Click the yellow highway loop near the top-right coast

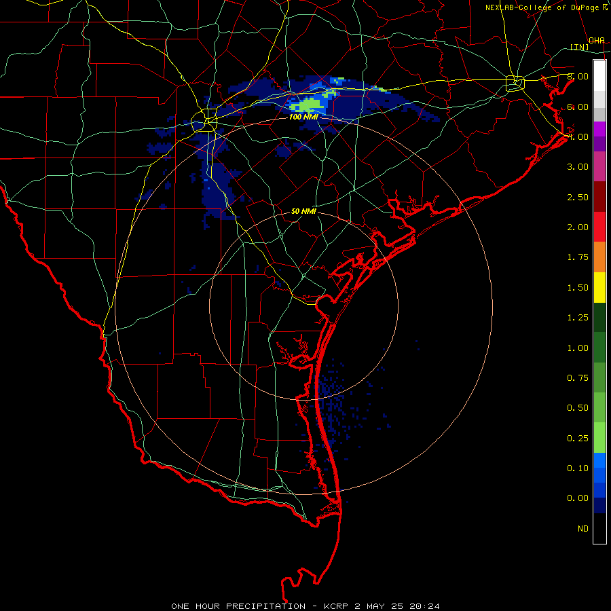[515, 83]
